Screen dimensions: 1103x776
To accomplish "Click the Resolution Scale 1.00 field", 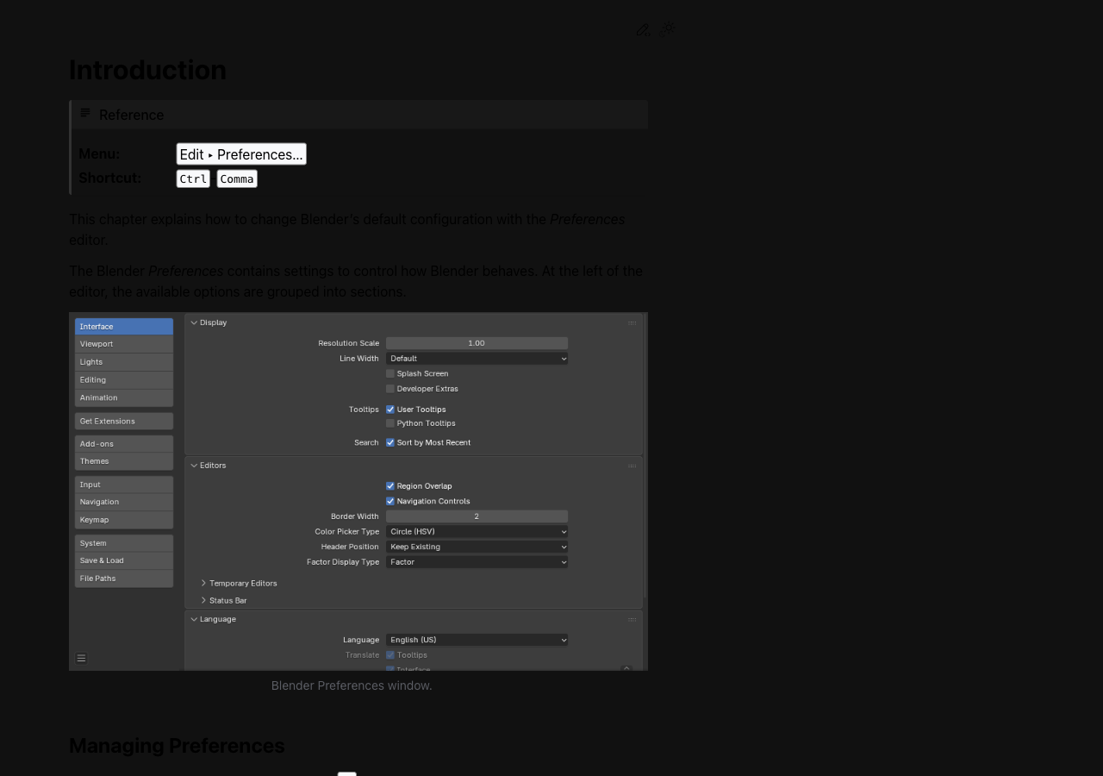I will (477, 343).
